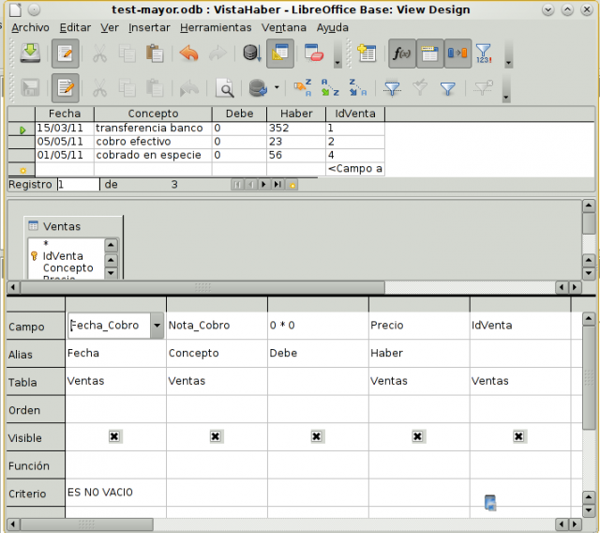
Task: Click the New Record star button
Action: coord(292,185)
